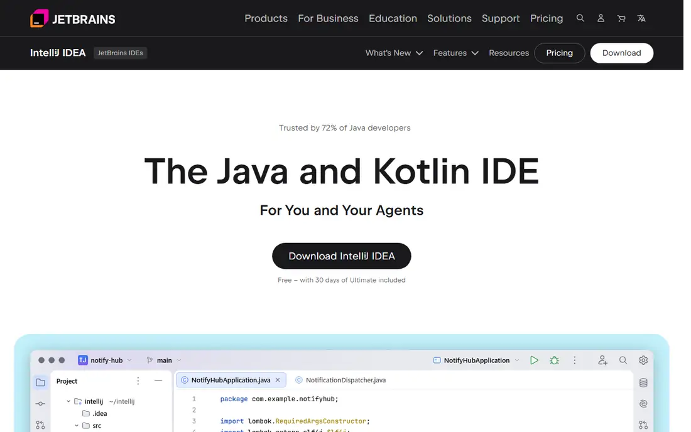Switch to NotifyHubApplication.java tab
The width and height of the screenshot is (691, 432).
(231, 380)
